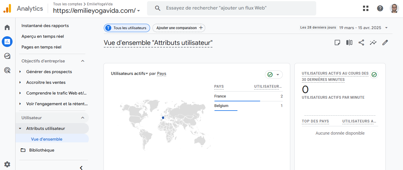Image resolution: width=403 pixels, height=170 pixels.
Task: Open the Home icon in left rail
Action: (x=7, y=28)
